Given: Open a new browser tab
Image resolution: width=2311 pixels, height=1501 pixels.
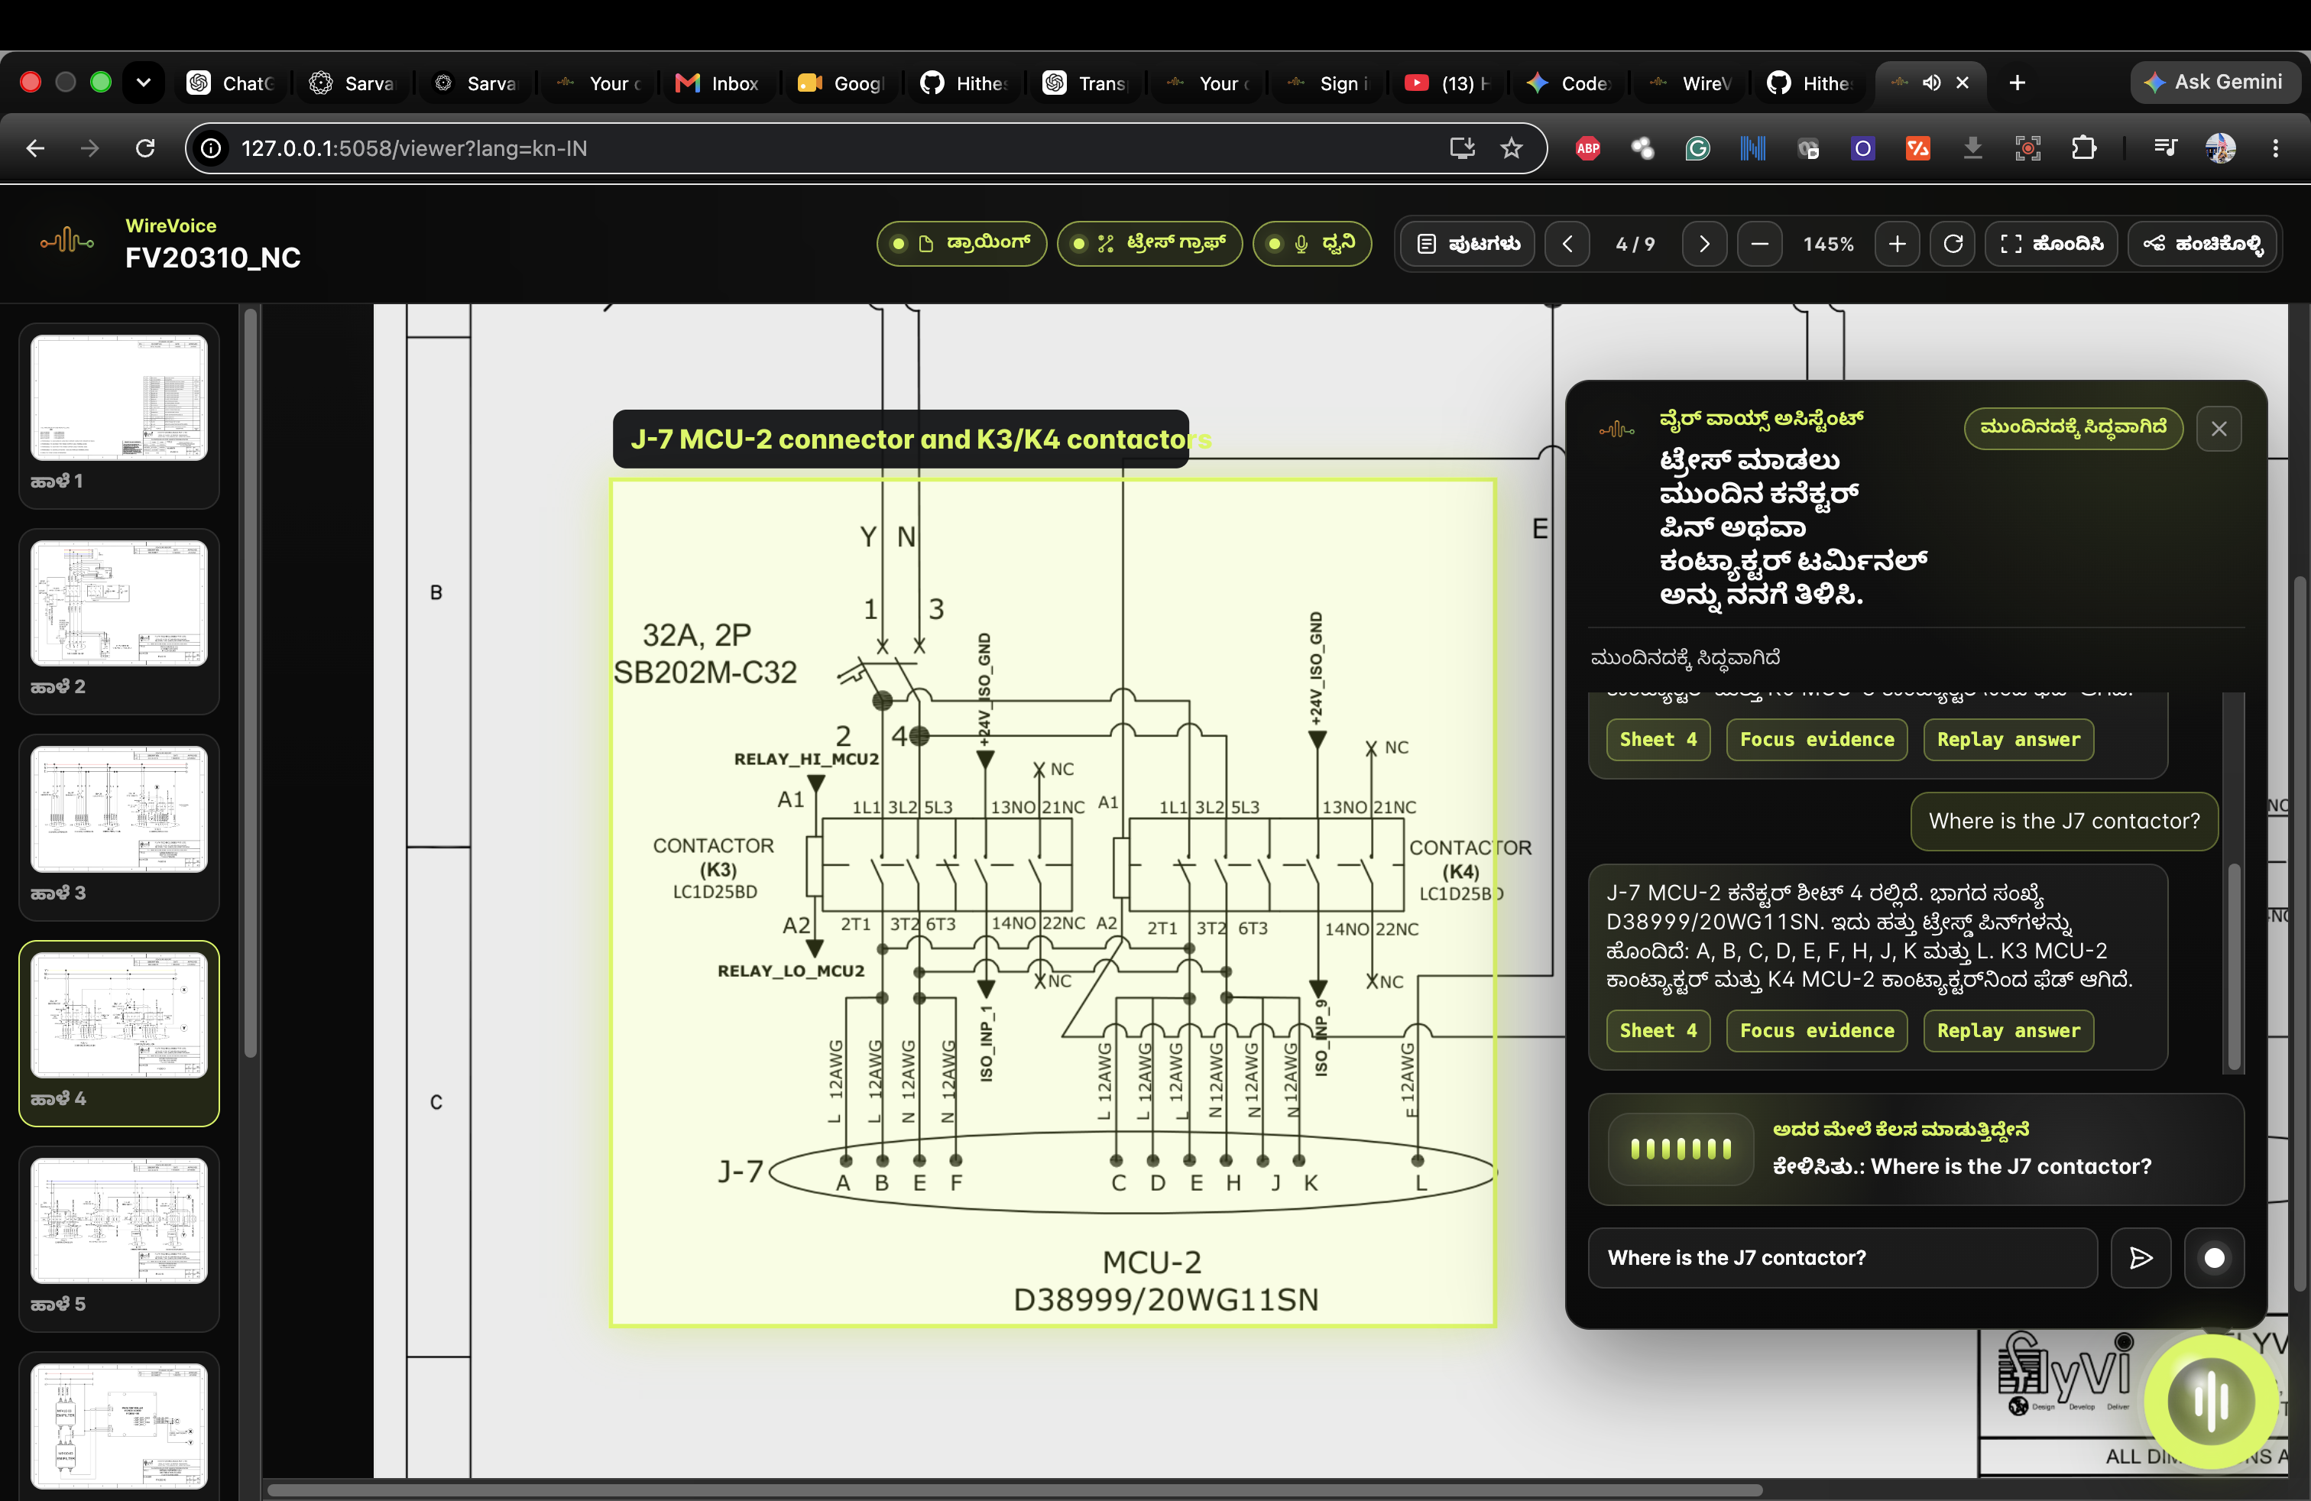Looking at the screenshot, I should 2017,83.
